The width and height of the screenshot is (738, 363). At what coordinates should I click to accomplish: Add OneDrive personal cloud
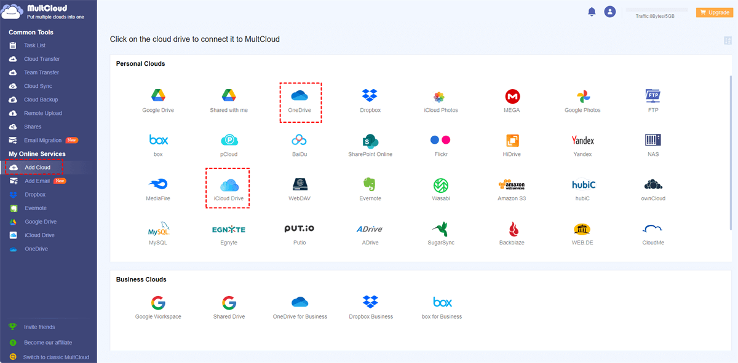[300, 101]
